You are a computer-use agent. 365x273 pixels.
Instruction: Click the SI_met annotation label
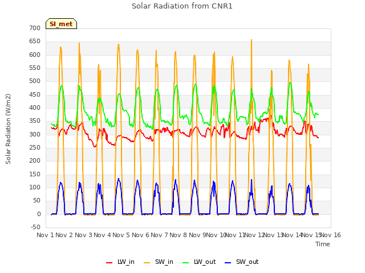61,24
